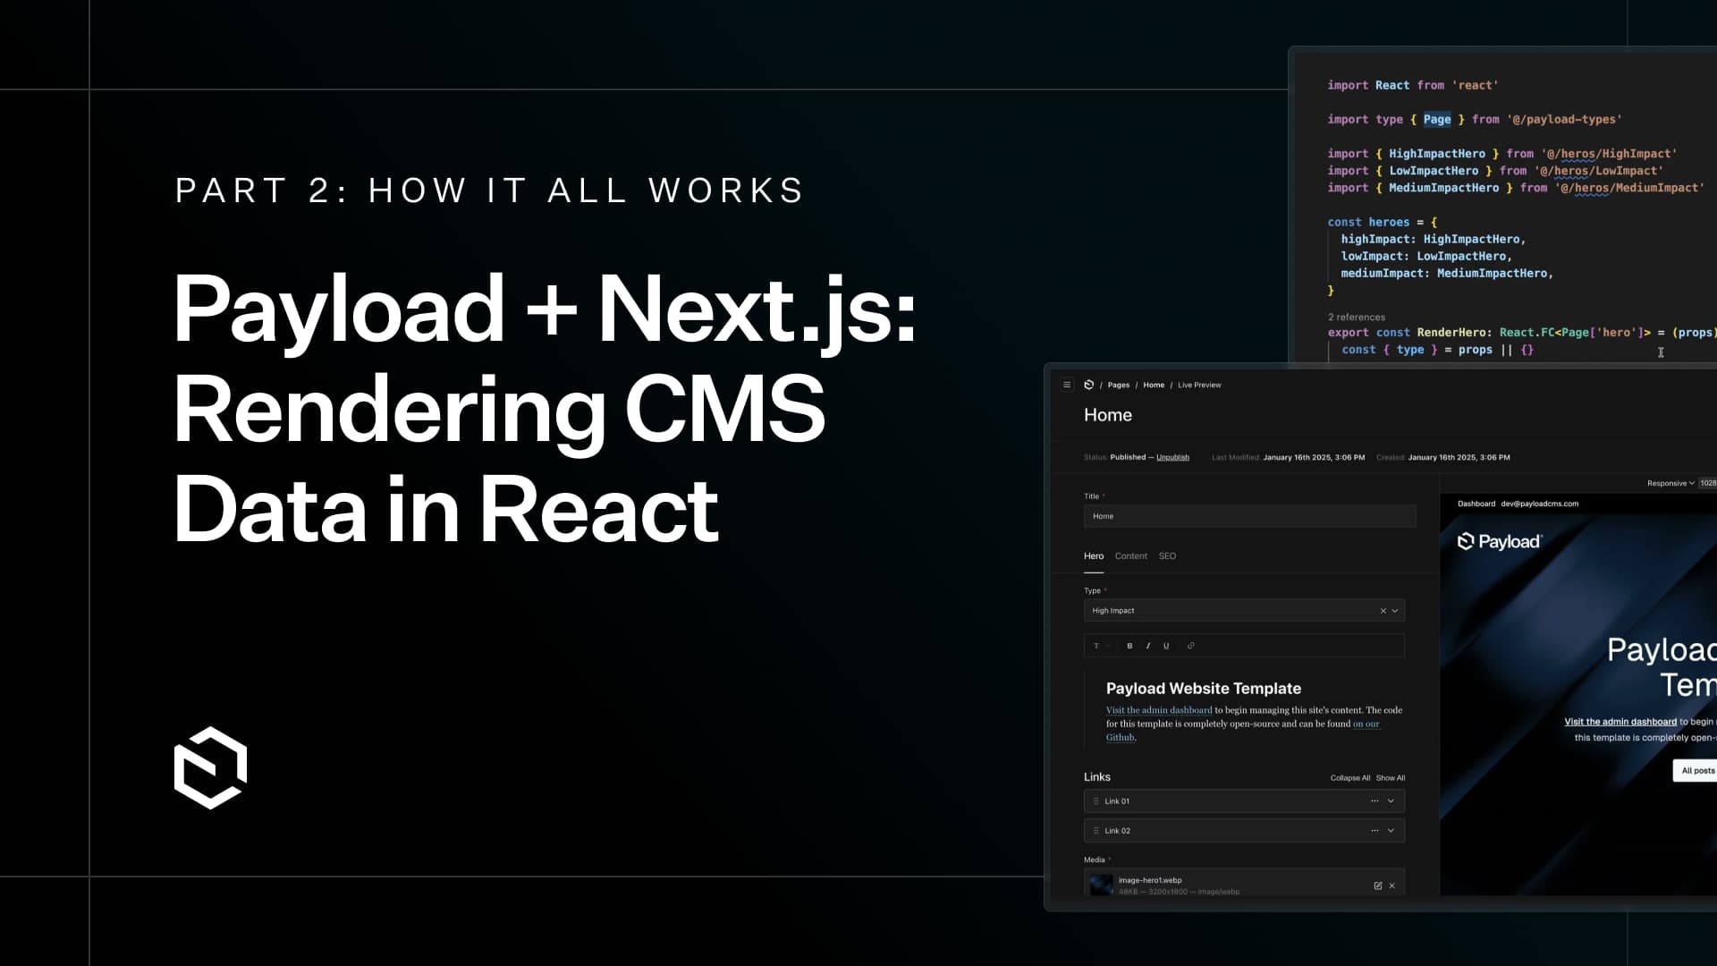Image resolution: width=1717 pixels, height=966 pixels.
Task: Expand the Link 01 row
Action: 1391,801
